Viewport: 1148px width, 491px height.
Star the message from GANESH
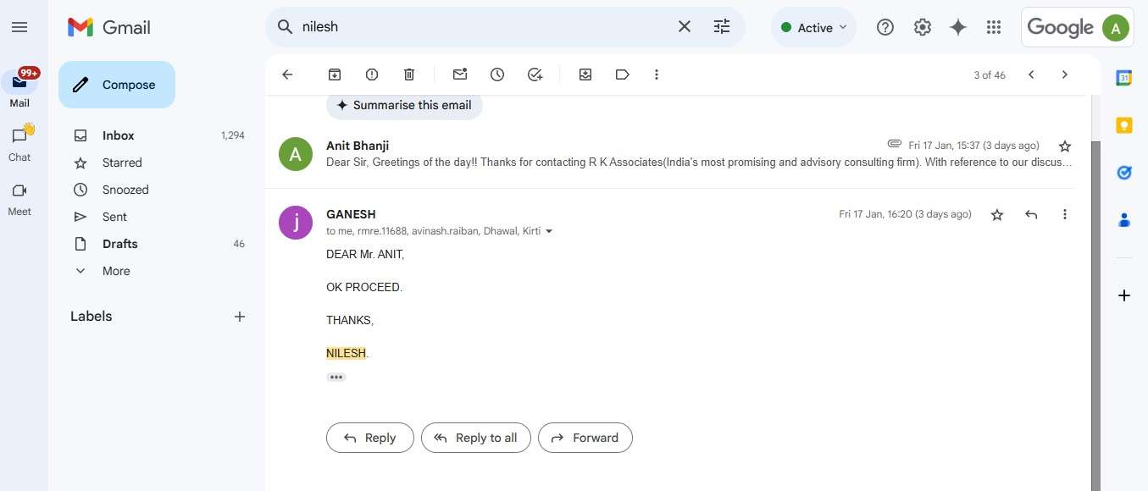(x=997, y=215)
